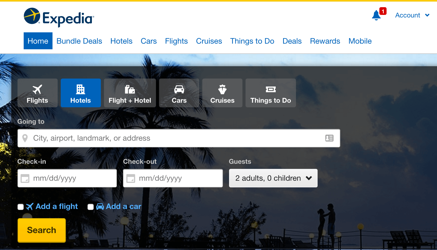Open the Cruises ship search tab

point(222,93)
